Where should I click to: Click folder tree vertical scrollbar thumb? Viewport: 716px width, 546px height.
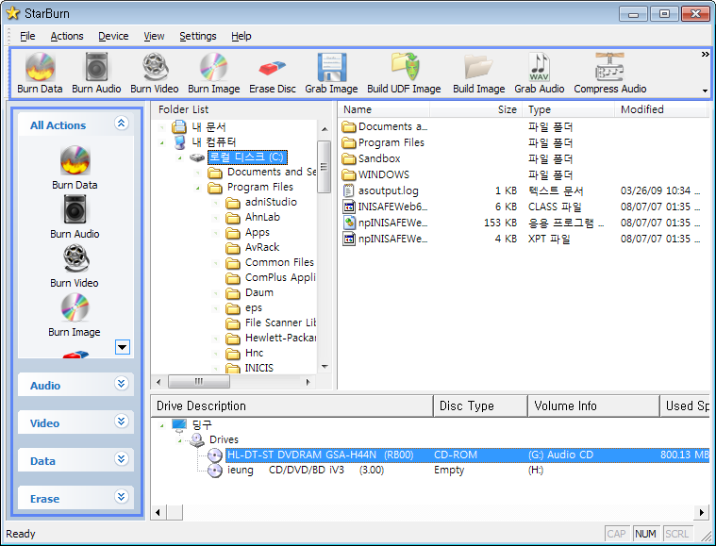[324, 167]
